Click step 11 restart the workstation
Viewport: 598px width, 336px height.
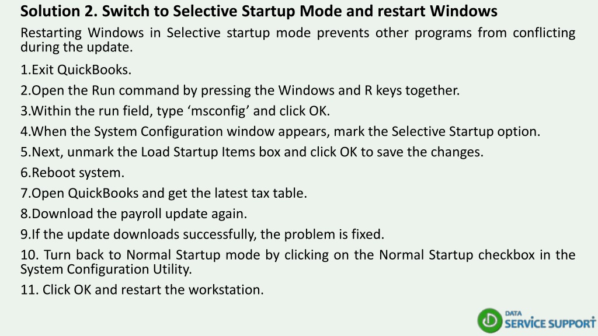(x=142, y=290)
